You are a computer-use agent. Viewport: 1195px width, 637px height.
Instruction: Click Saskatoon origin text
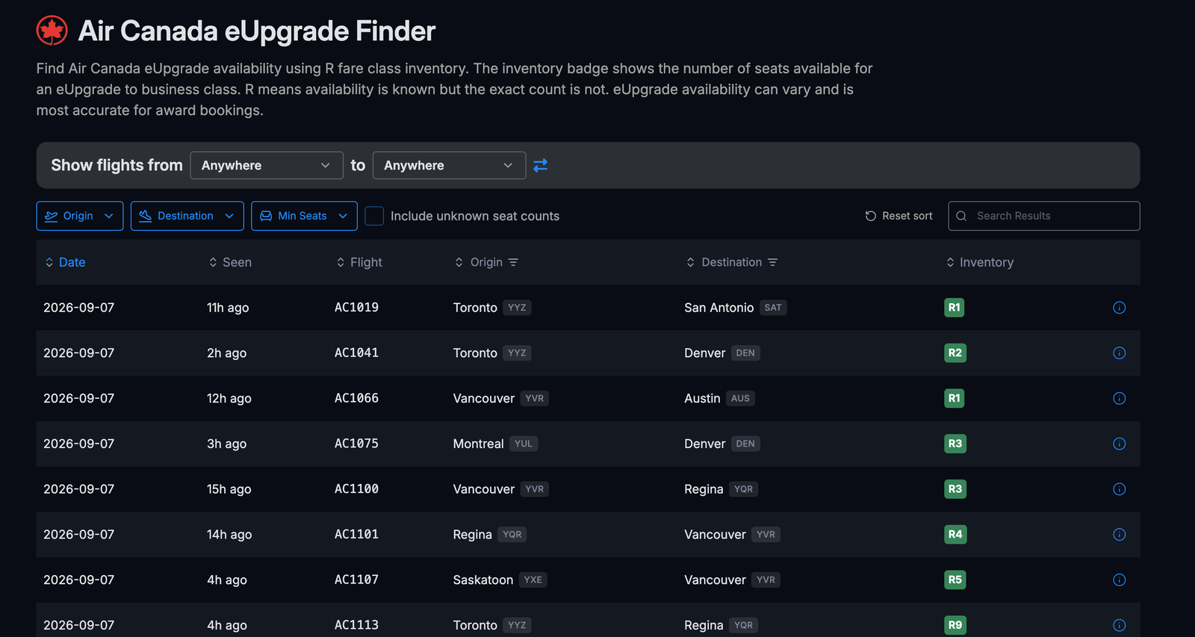point(483,580)
